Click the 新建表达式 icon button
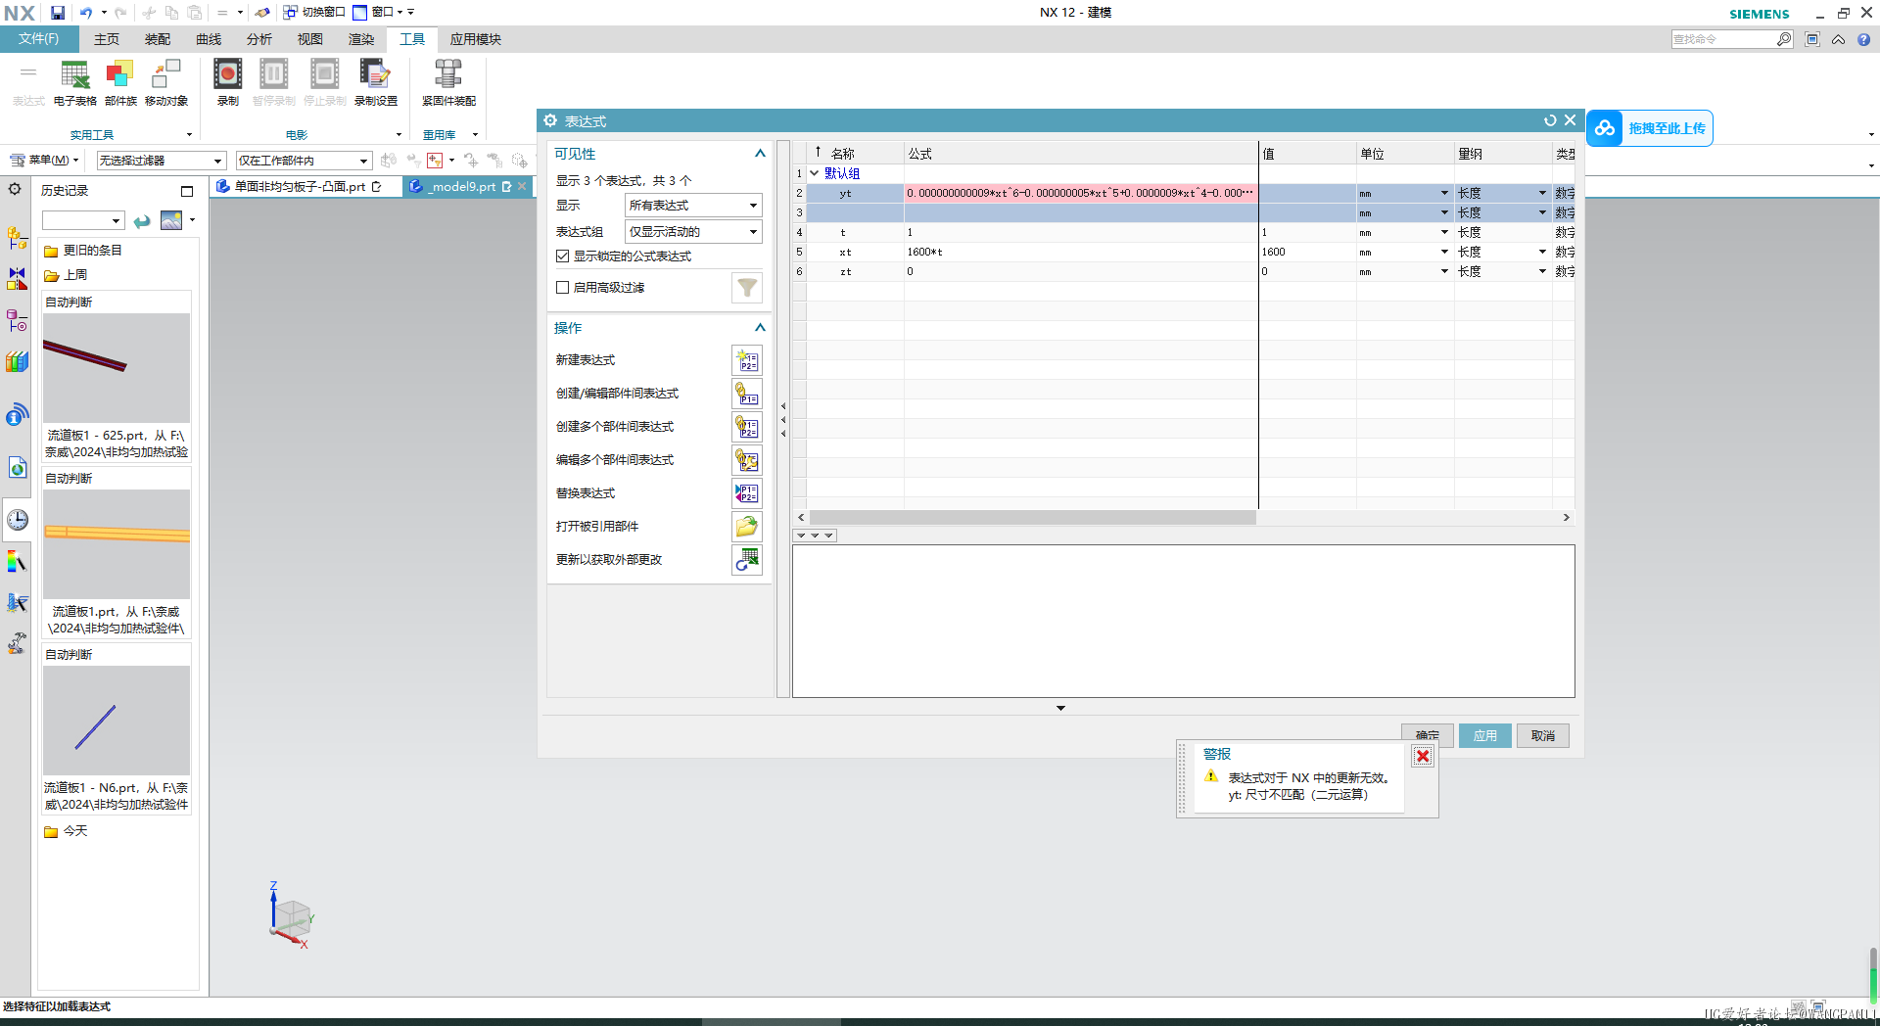 point(747,360)
